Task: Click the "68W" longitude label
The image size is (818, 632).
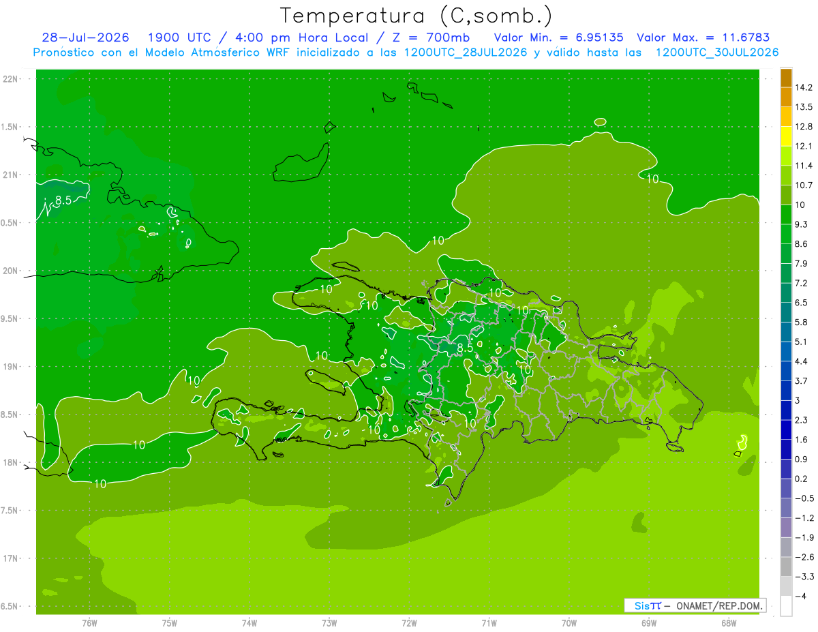Action: pyautogui.click(x=729, y=624)
